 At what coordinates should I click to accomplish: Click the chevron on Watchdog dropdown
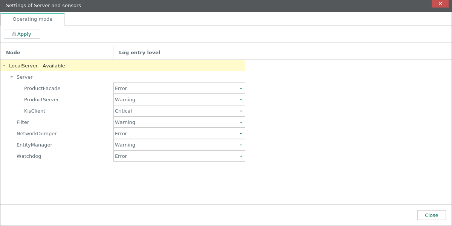click(241, 156)
